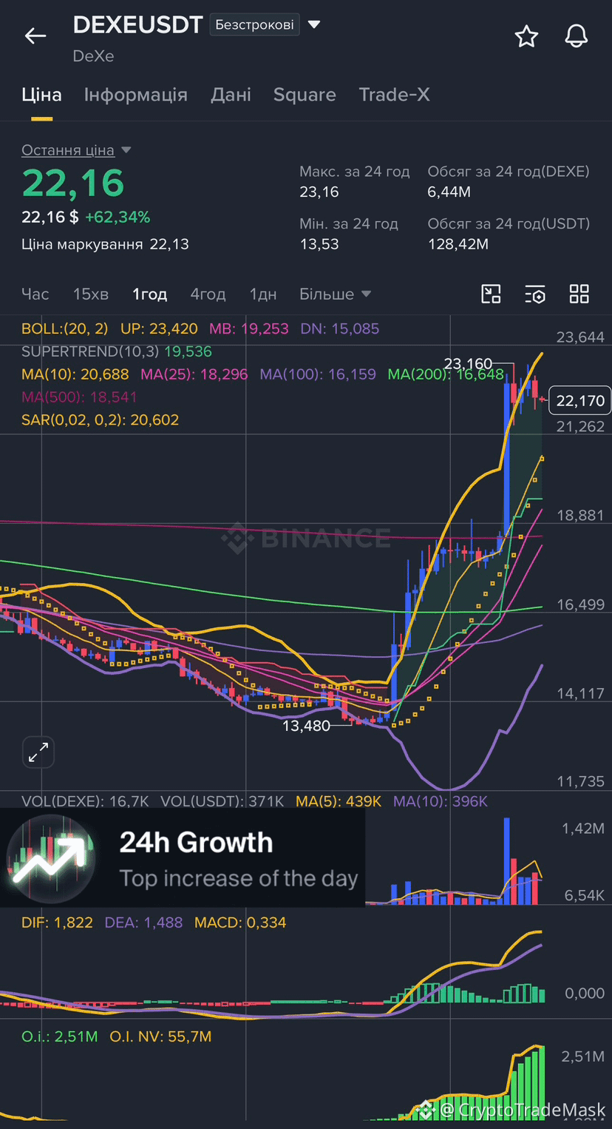Select the Час timeframe
The height and width of the screenshot is (1129, 612).
pyautogui.click(x=35, y=294)
